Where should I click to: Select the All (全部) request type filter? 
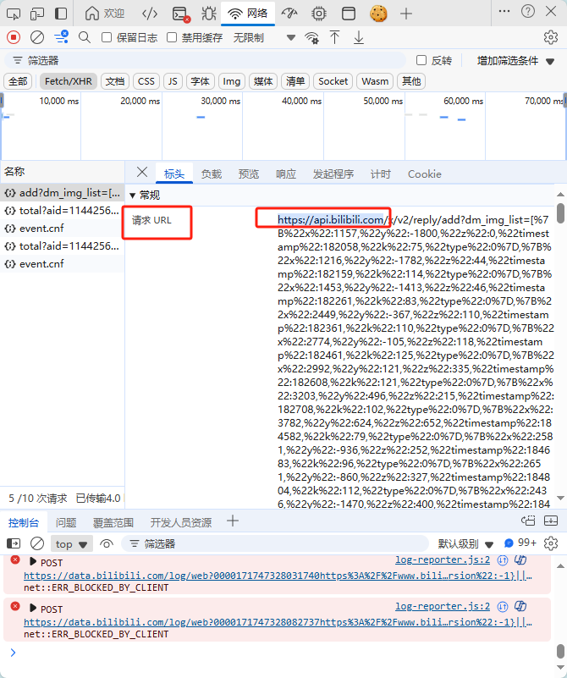(18, 81)
